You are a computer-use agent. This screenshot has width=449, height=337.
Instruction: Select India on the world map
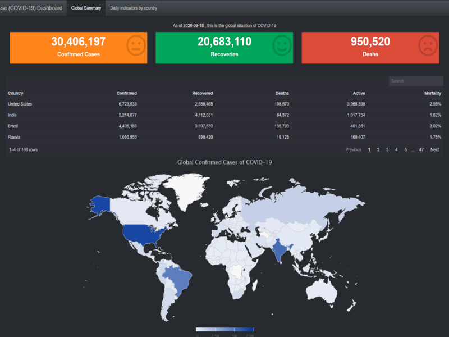click(x=280, y=249)
